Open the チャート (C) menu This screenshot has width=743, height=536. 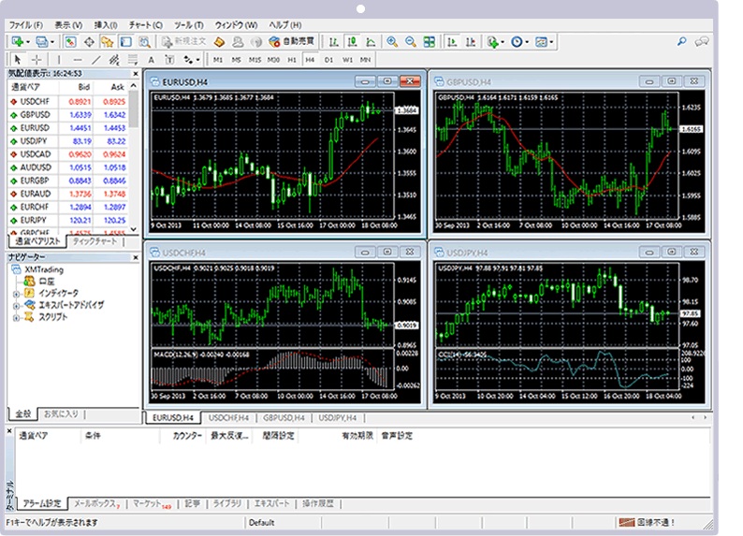145,25
